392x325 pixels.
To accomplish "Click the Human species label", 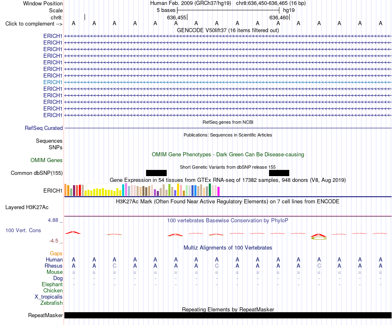I will click(x=54, y=259).
